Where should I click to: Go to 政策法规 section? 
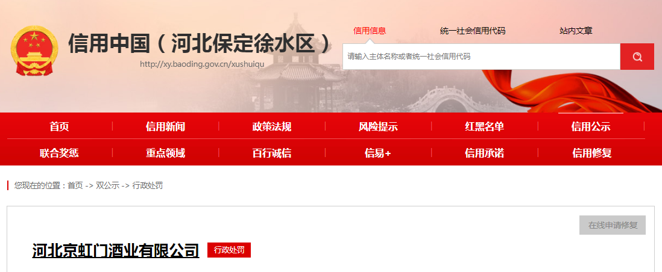tap(272, 126)
